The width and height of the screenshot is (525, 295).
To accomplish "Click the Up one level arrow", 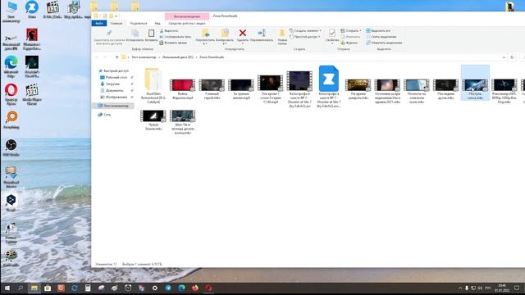I will 116,57.
